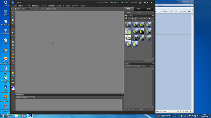Select the Hand tool
This screenshot has width=211, height=118.
point(13,20)
